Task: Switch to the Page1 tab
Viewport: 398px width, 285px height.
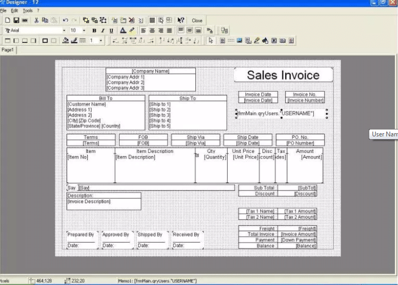Action: [7, 50]
